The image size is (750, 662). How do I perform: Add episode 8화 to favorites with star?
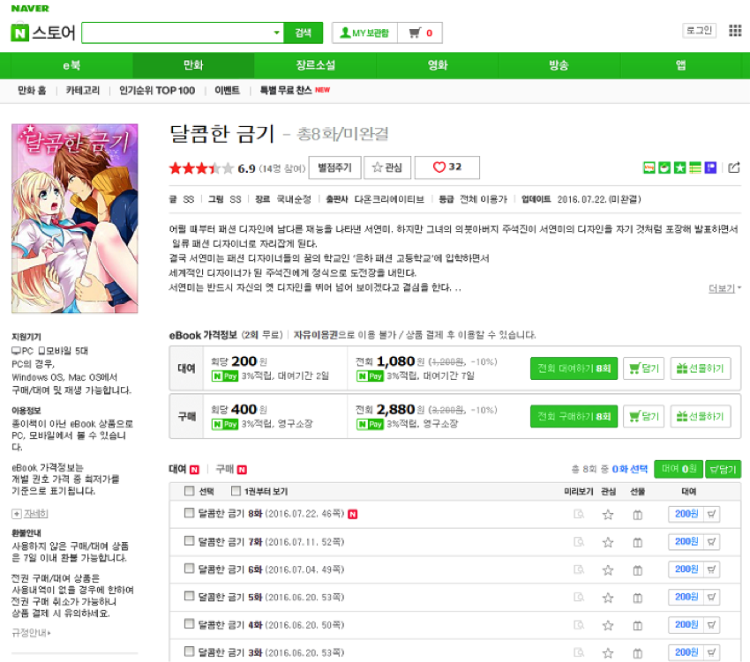(607, 514)
